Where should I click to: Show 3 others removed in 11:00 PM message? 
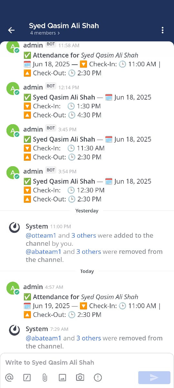[x=89, y=252]
